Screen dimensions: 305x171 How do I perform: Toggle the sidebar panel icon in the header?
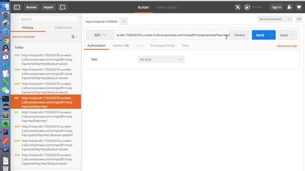click(17, 8)
